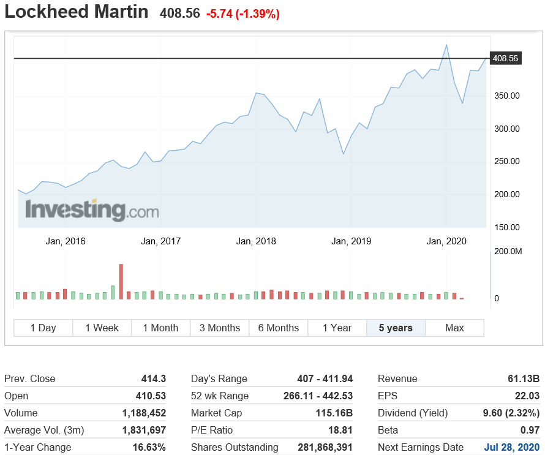Screen dimensions: 545x455
Task: Switch to the 1 Week range
Action: tap(102, 328)
